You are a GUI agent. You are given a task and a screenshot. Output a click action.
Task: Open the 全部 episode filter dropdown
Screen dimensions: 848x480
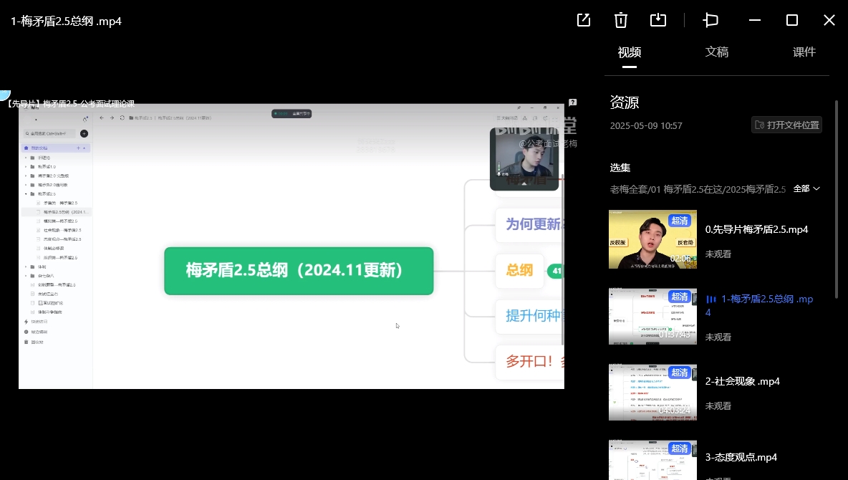pyautogui.click(x=806, y=188)
